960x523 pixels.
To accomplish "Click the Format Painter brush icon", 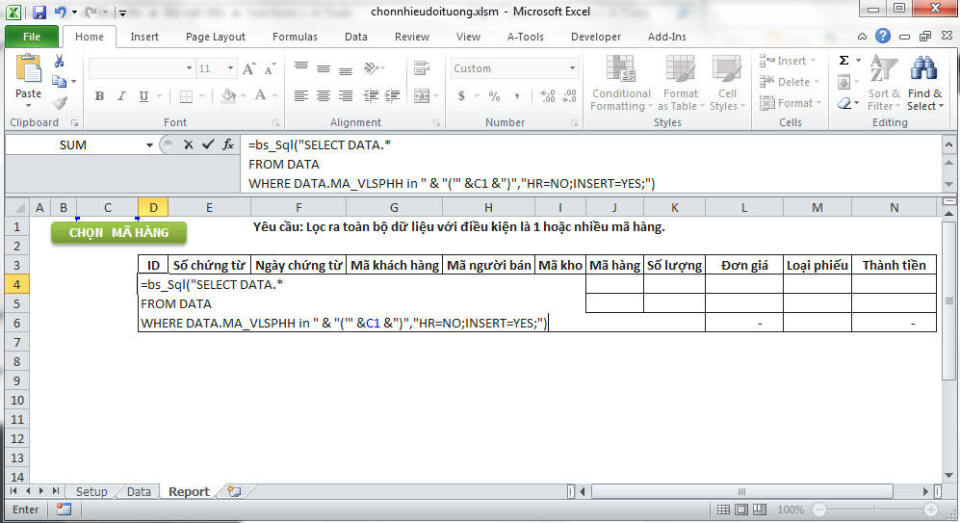I will point(60,103).
